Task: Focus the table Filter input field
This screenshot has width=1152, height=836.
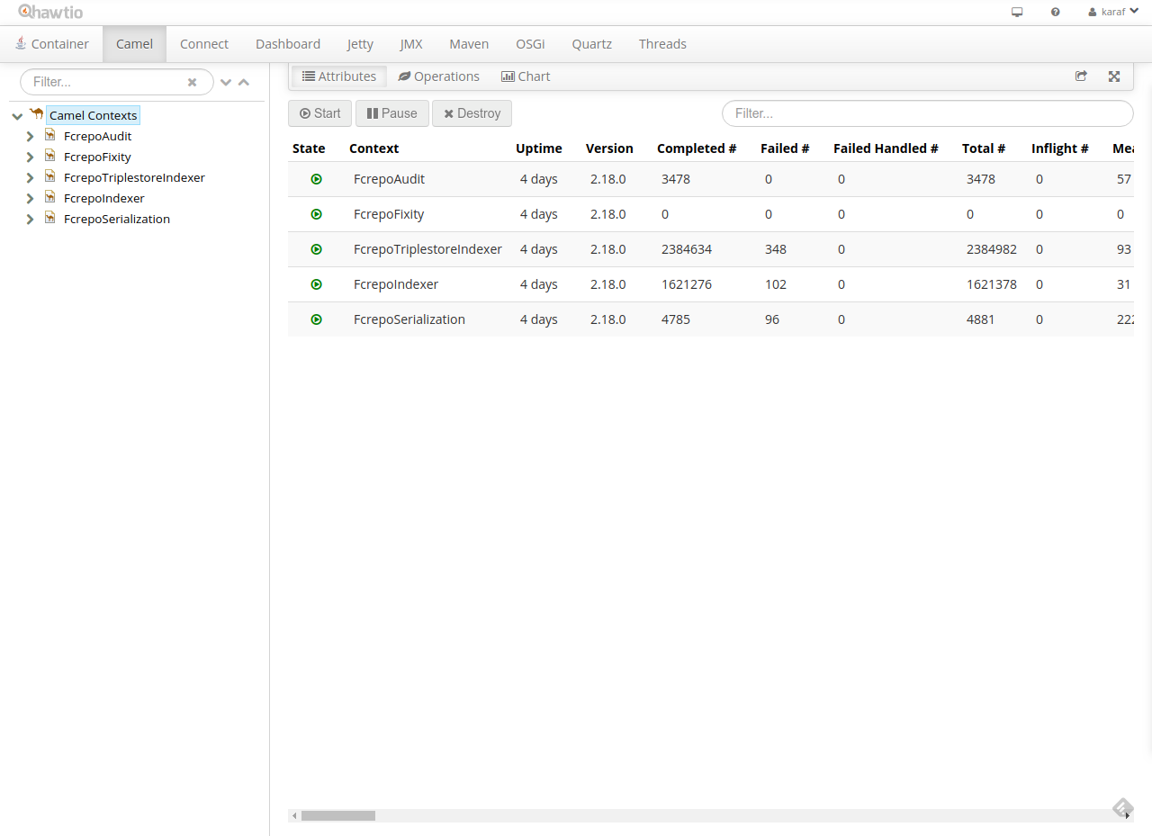Action: pos(928,113)
